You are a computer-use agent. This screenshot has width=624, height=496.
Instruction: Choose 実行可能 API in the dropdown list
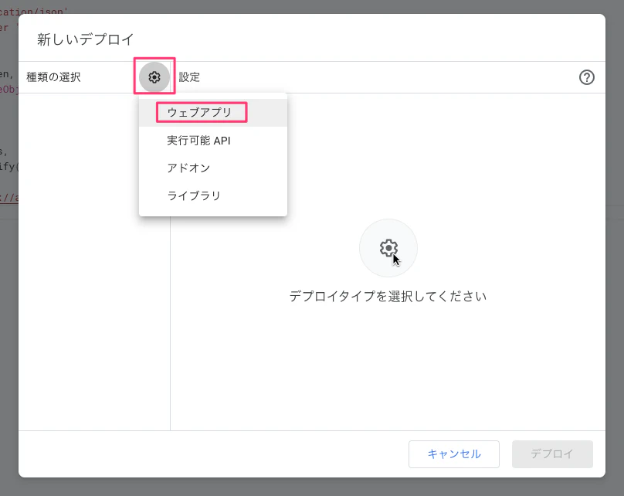(198, 141)
